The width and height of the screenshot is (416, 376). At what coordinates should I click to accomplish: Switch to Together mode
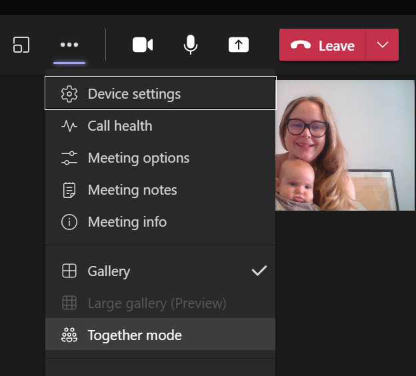(x=160, y=335)
